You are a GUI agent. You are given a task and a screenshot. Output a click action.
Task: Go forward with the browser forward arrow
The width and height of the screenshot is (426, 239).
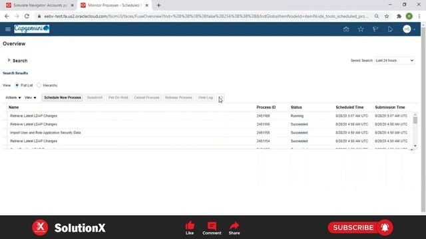pos(17,16)
